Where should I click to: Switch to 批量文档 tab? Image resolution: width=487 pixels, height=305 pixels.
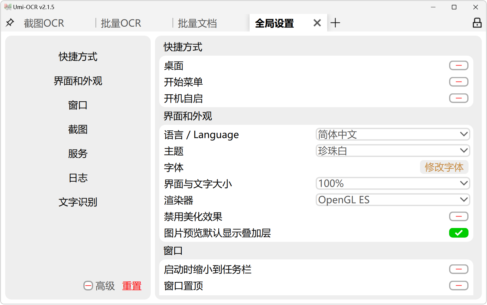point(197,23)
